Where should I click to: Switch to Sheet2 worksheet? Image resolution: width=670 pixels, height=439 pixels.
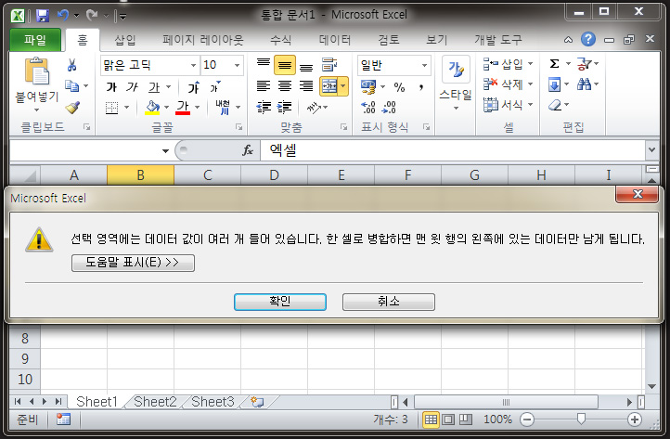(x=155, y=402)
